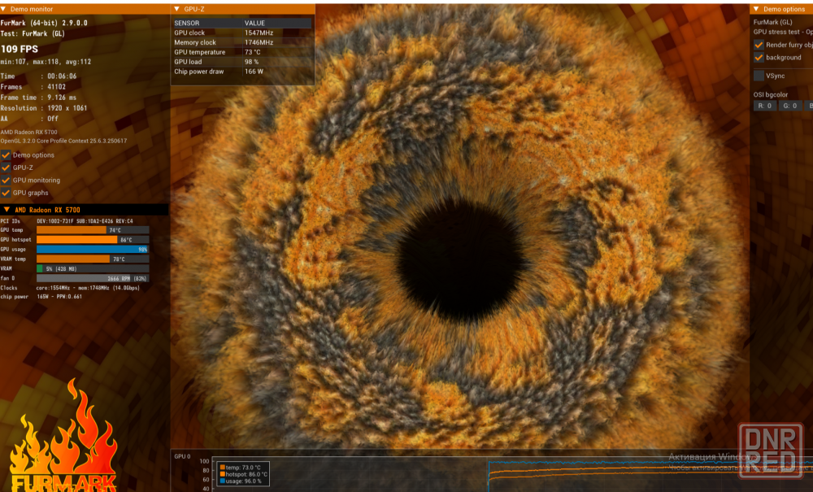Click the GPU 0 graph label
This screenshot has width=813, height=492.
click(182, 457)
